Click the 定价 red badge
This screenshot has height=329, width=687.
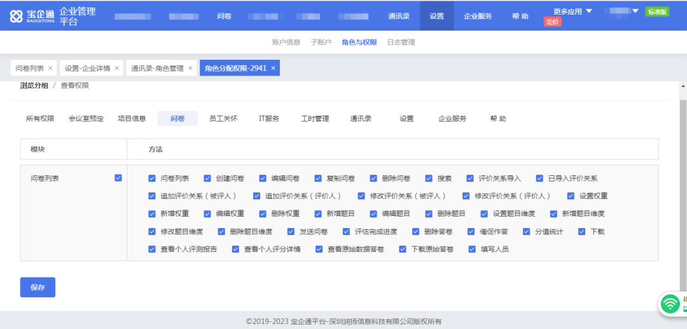click(x=553, y=22)
